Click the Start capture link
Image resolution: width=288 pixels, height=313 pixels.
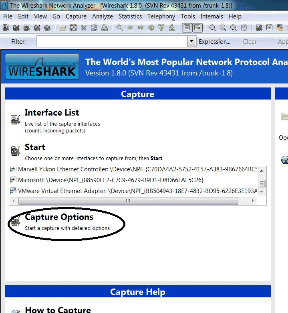pos(35,147)
